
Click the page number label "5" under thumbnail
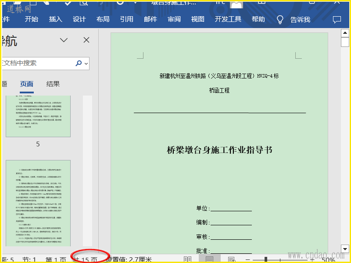[38, 144]
